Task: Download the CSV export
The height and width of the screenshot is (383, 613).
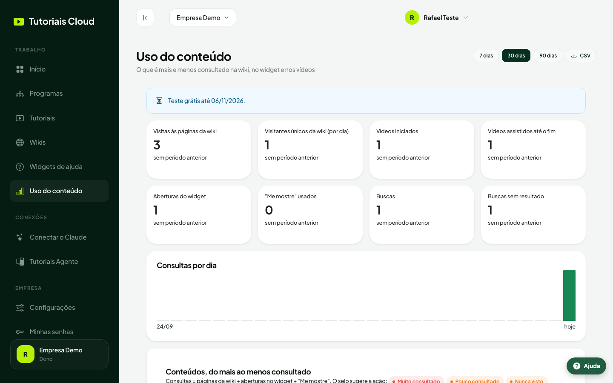Action: click(x=581, y=56)
